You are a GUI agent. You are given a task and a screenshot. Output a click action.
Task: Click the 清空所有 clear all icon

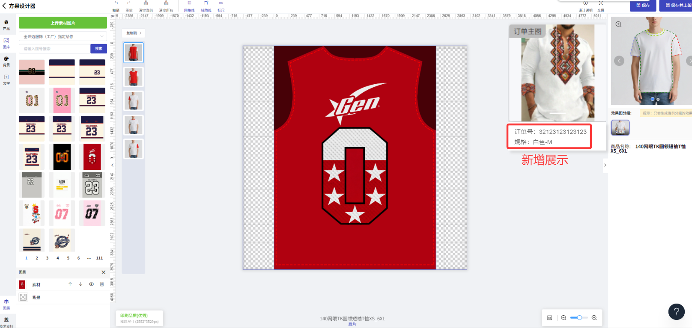166,3
